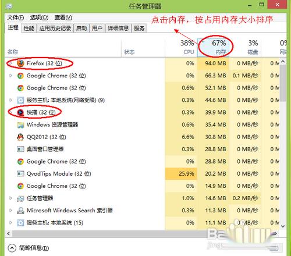Click the 11.3 MB memory cell
This screenshot has height=256, width=291.
[213, 211]
